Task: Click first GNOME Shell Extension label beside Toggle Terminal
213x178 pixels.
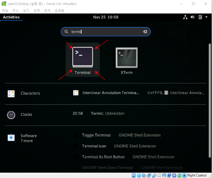Action: (x=140, y=135)
